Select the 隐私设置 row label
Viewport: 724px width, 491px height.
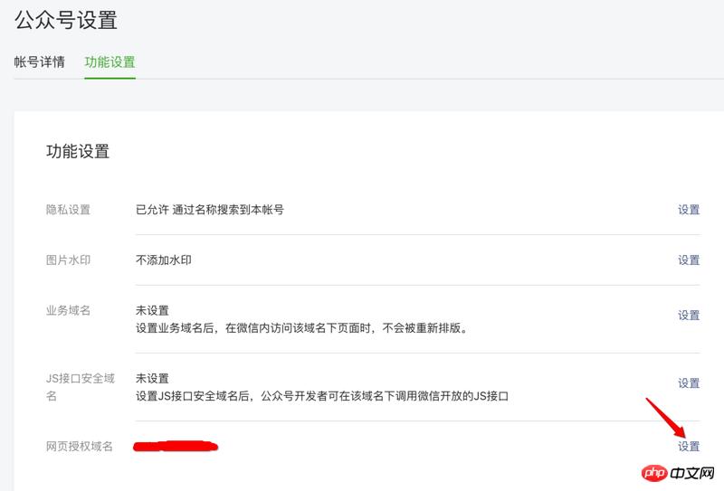coord(68,210)
